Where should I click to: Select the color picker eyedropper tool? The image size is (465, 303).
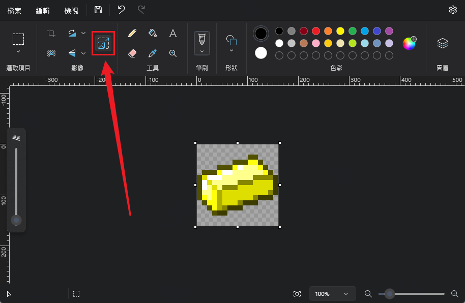153,53
